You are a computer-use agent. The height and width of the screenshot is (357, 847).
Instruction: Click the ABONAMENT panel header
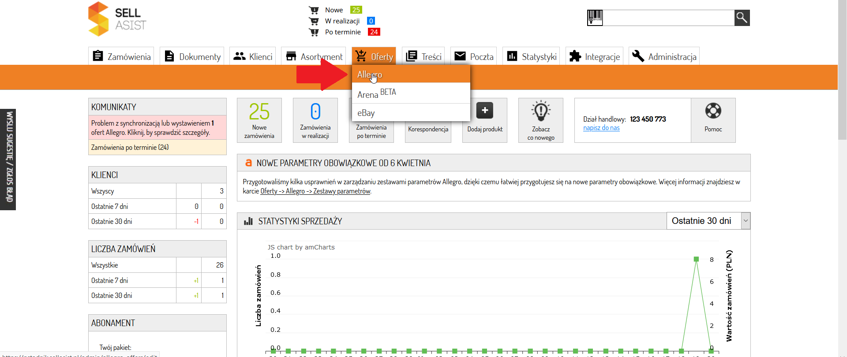pos(157,323)
